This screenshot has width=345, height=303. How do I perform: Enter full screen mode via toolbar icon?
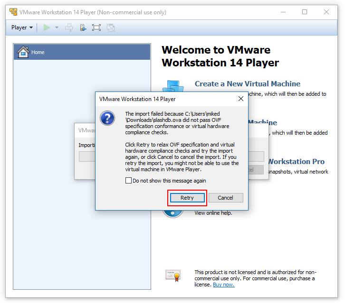click(96, 28)
